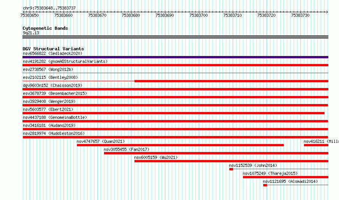Click the red bar under dgv9603n152 (Chaisson2019)
This screenshot has width=339, height=200.
175,89
